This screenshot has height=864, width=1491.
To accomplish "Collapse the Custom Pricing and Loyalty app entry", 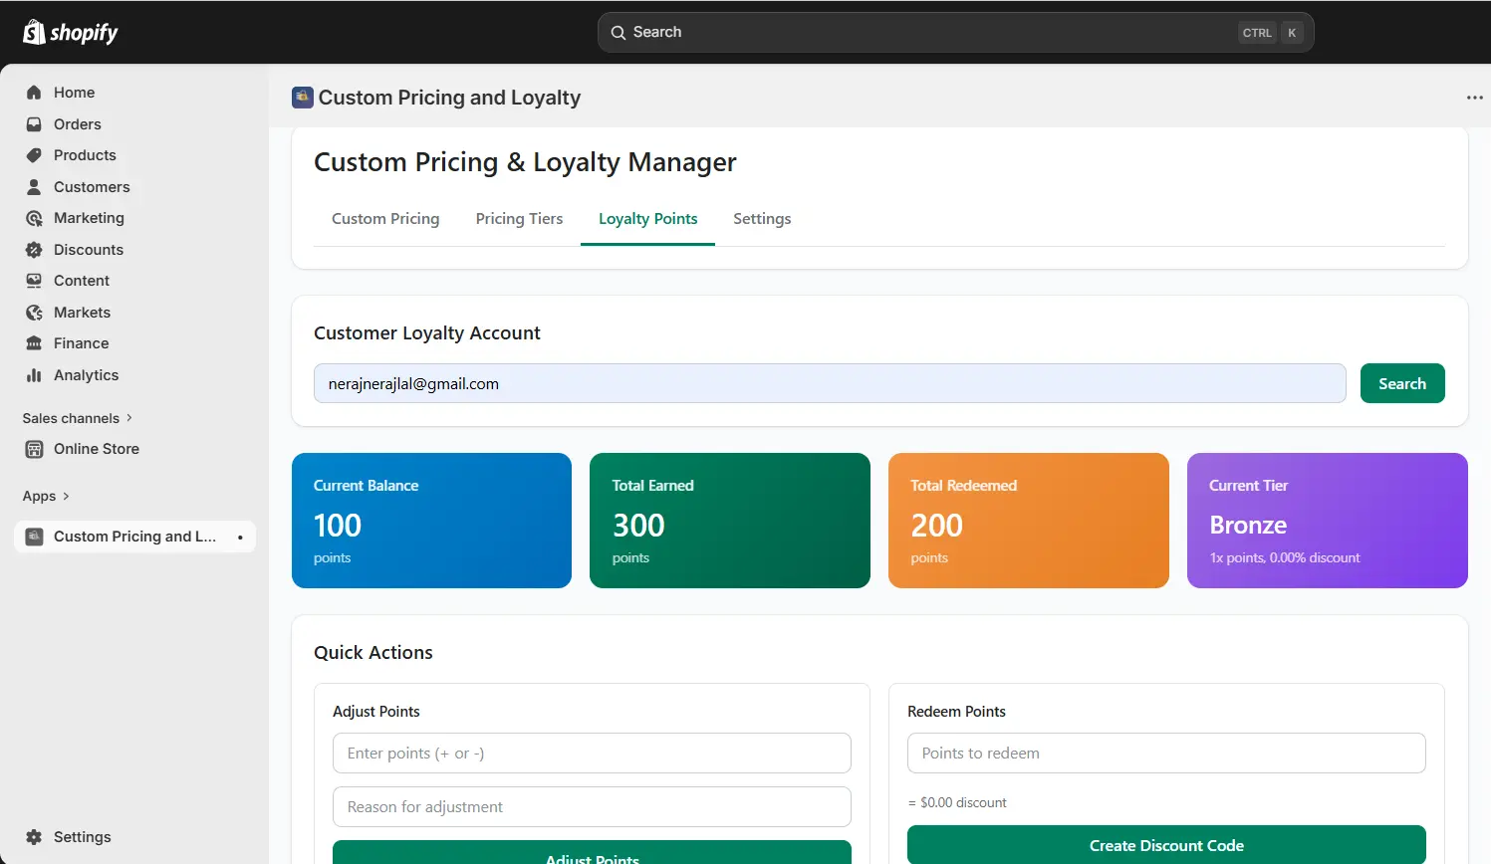I will (x=240, y=537).
